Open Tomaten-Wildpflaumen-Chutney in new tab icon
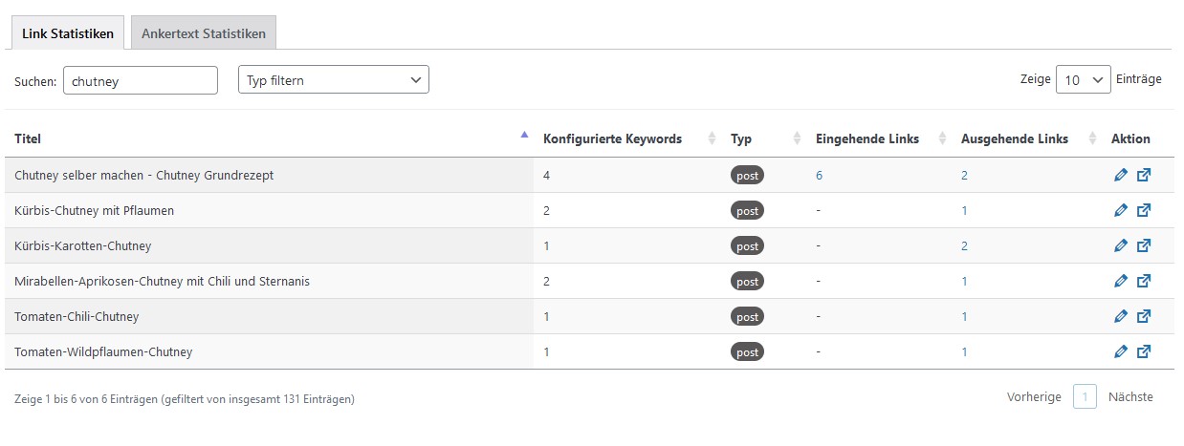Viewport: 1184px width, 446px height. click(x=1144, y=352)
